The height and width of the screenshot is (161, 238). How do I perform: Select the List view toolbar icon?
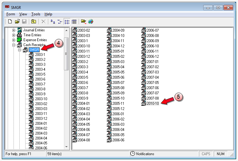(67, 22)
